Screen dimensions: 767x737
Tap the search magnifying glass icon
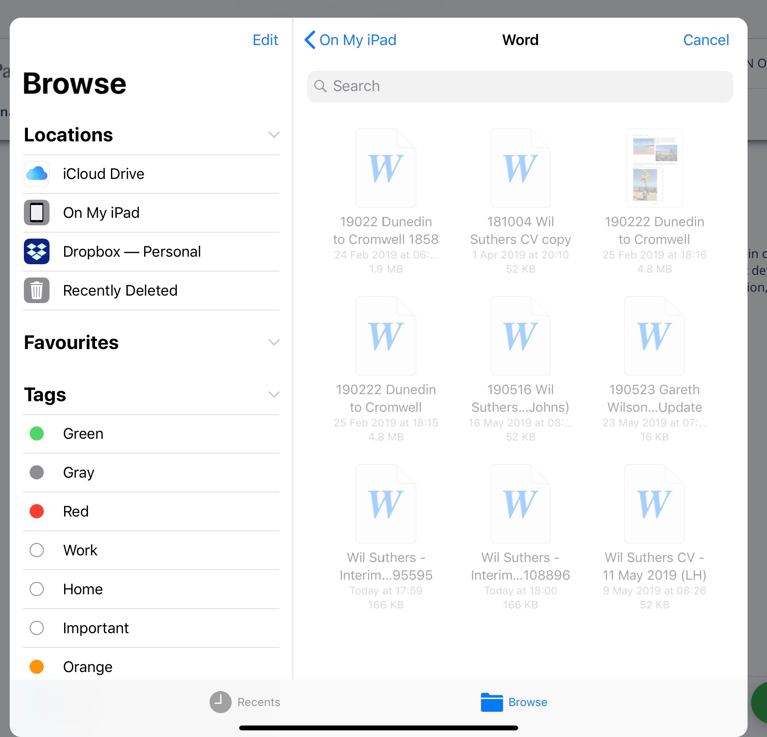(321, 86)
